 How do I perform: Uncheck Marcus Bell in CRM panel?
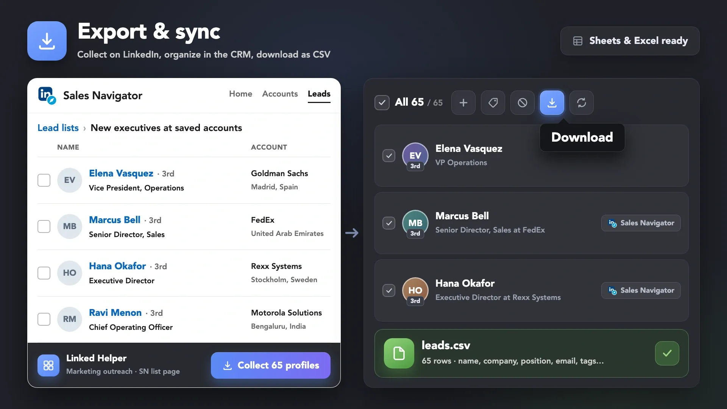(x=389, y=223)
